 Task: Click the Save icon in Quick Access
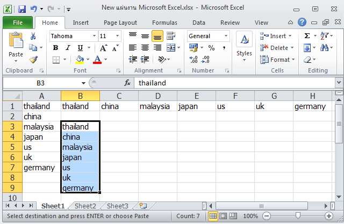[22, 9]
